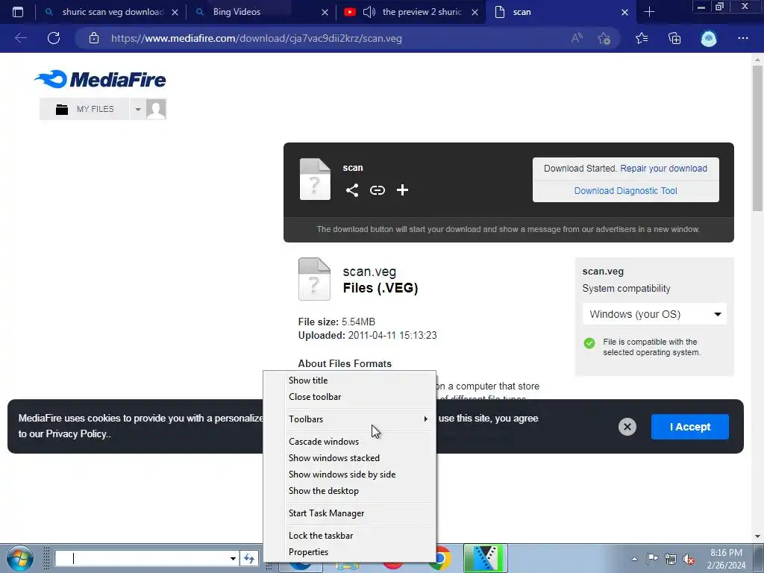Click the Action Center flag icon
Screen dimensions: 764x573
pos(652,558)
